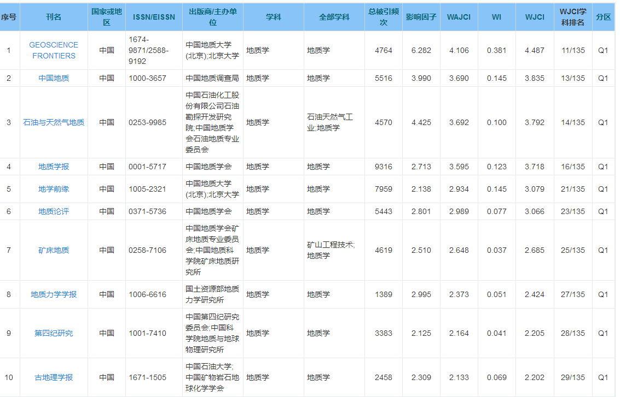Click ranking cell 25/135
This screenshot has width=620, height=397.
point(573,250)
